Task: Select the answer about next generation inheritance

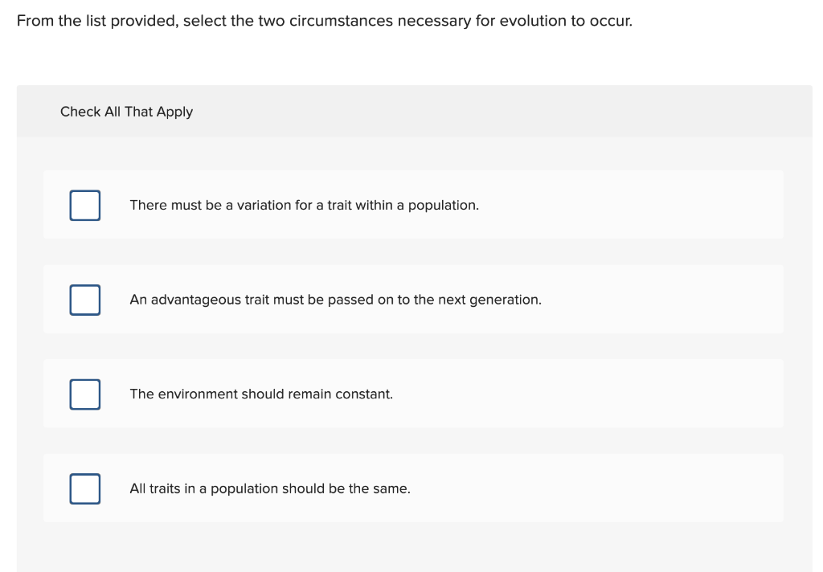Action: coord(335,300)
